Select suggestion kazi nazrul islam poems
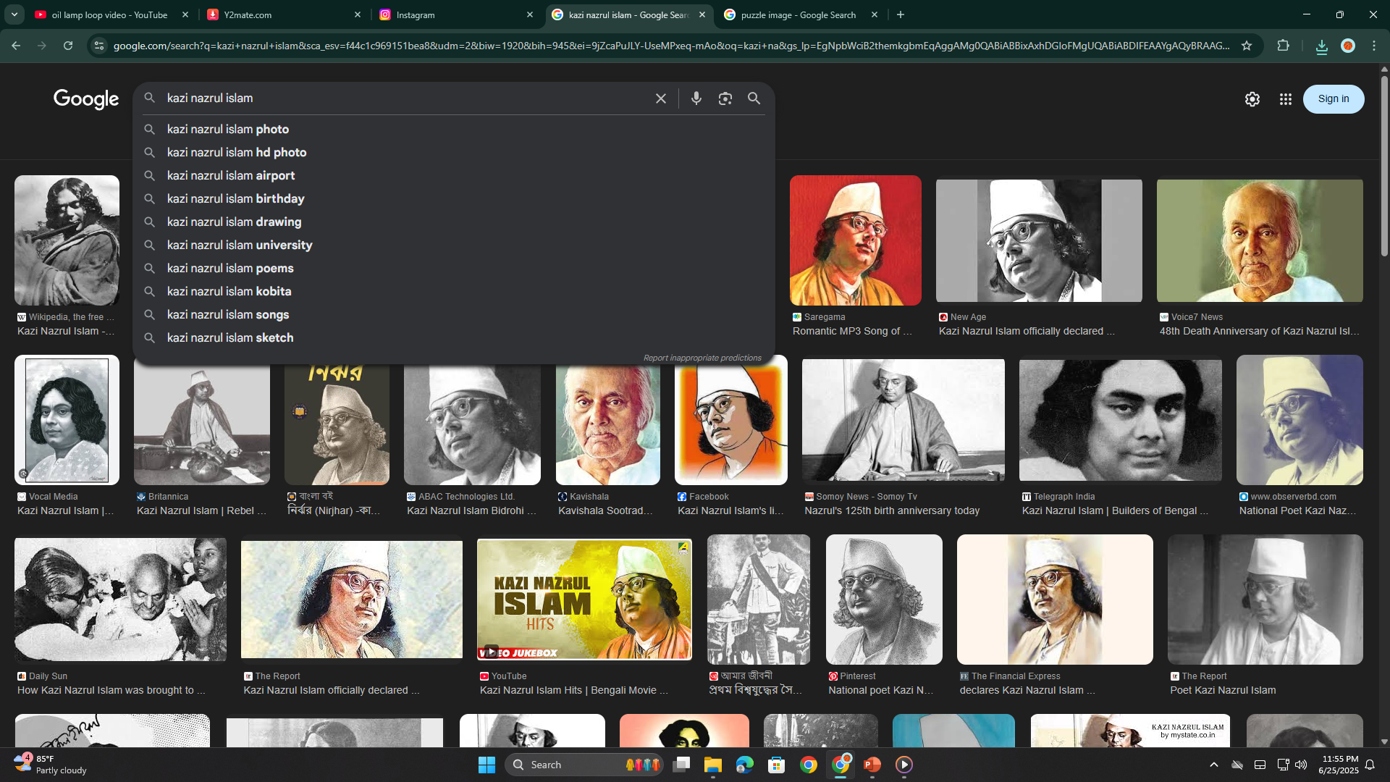 [453, 268]
